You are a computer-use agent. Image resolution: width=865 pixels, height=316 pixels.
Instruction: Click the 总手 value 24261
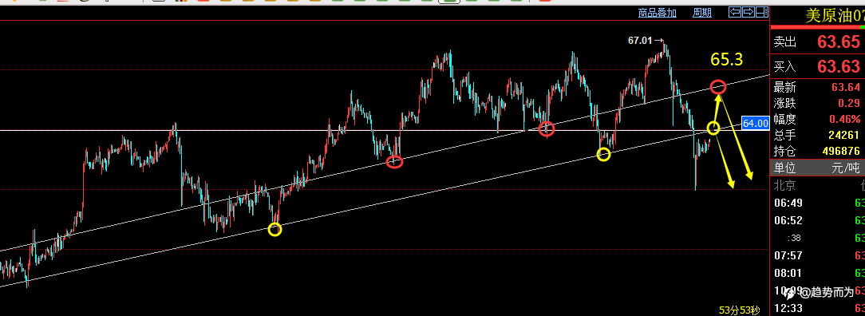click(844, 135)
